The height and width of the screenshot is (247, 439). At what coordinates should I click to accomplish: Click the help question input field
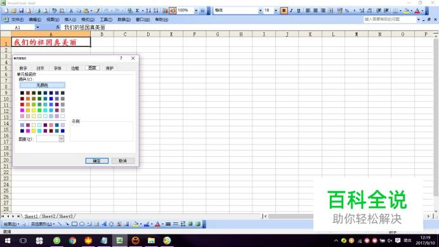(x=390, y=19)
